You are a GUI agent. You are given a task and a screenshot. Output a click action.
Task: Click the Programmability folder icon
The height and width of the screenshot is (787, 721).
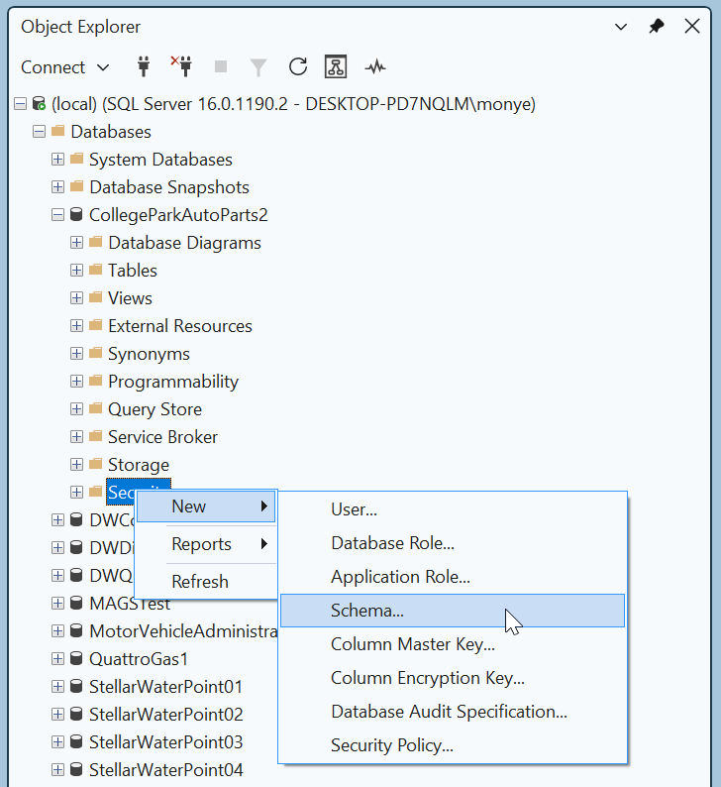(95, 381)
